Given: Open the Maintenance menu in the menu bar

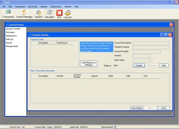Looking at the screenshot, I should (x=56, y=7).
